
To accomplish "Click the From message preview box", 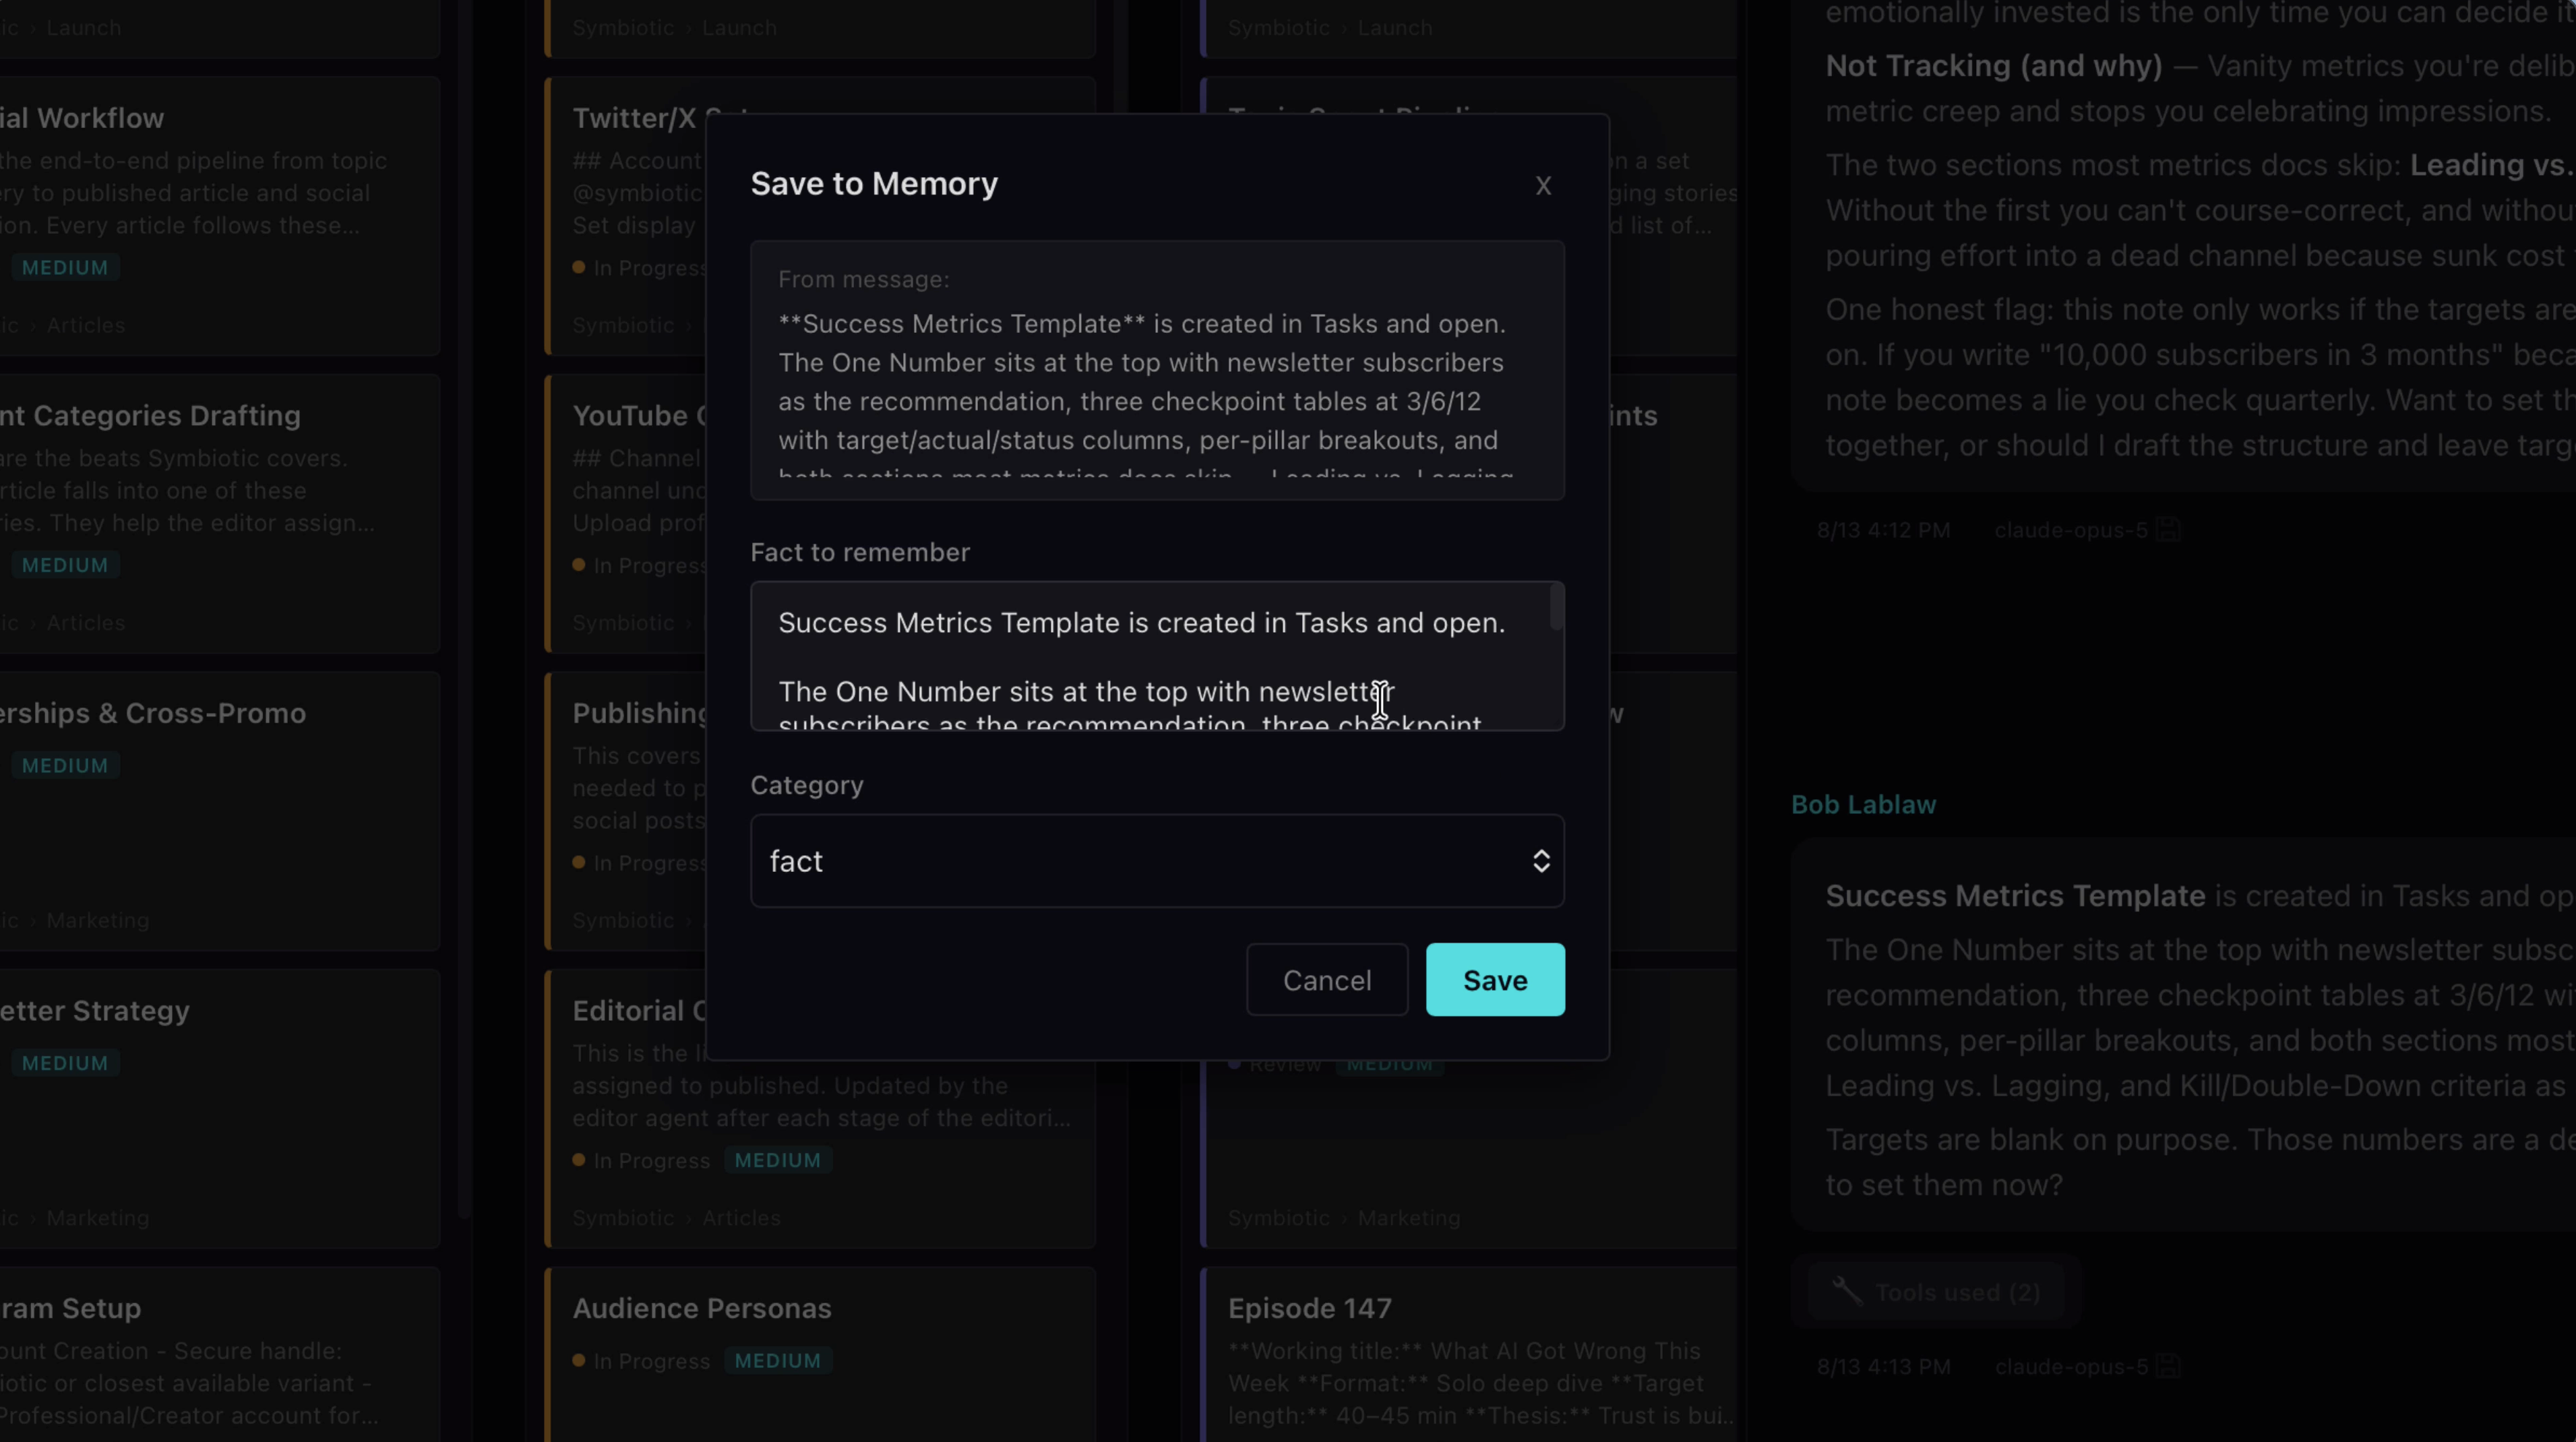I will point(1157,370).
